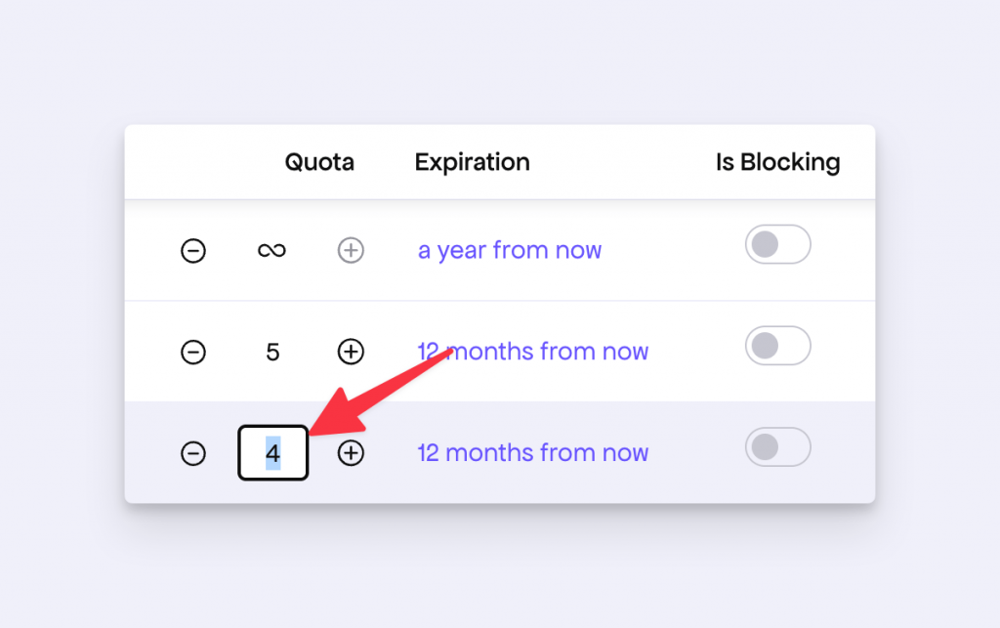Select the toggle knob in the last row
The height and width of the screenshot is (628, 1000).
click(767, 447)
